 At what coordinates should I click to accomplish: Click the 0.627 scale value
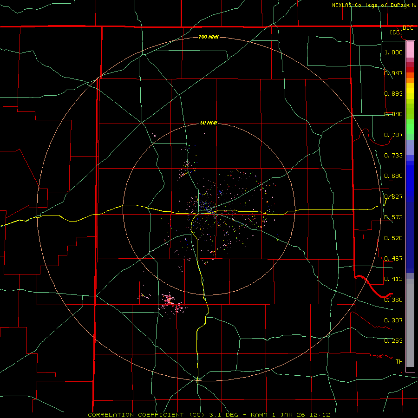click(393, 196)
